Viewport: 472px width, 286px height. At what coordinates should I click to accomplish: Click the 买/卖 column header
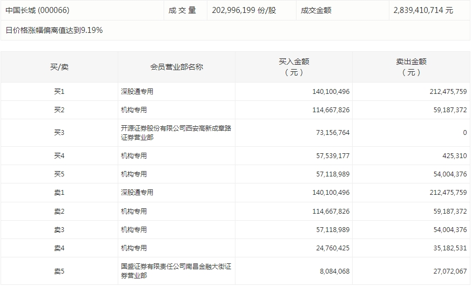(59, 67)
